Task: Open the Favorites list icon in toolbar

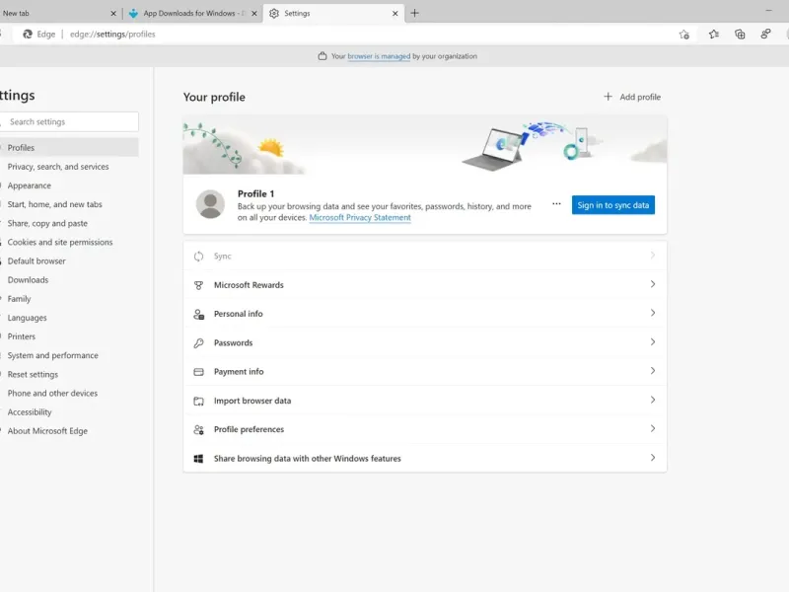Action: click(x=713, y=35)
